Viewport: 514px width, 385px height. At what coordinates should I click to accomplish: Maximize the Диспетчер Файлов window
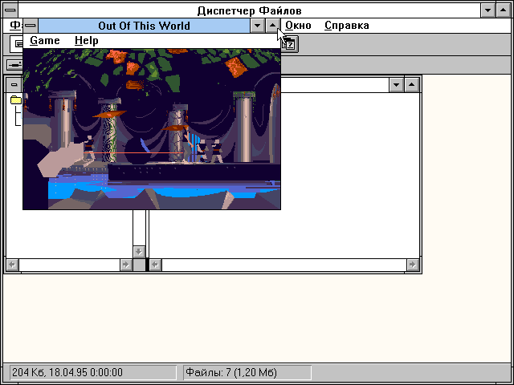tap(504, 10)
